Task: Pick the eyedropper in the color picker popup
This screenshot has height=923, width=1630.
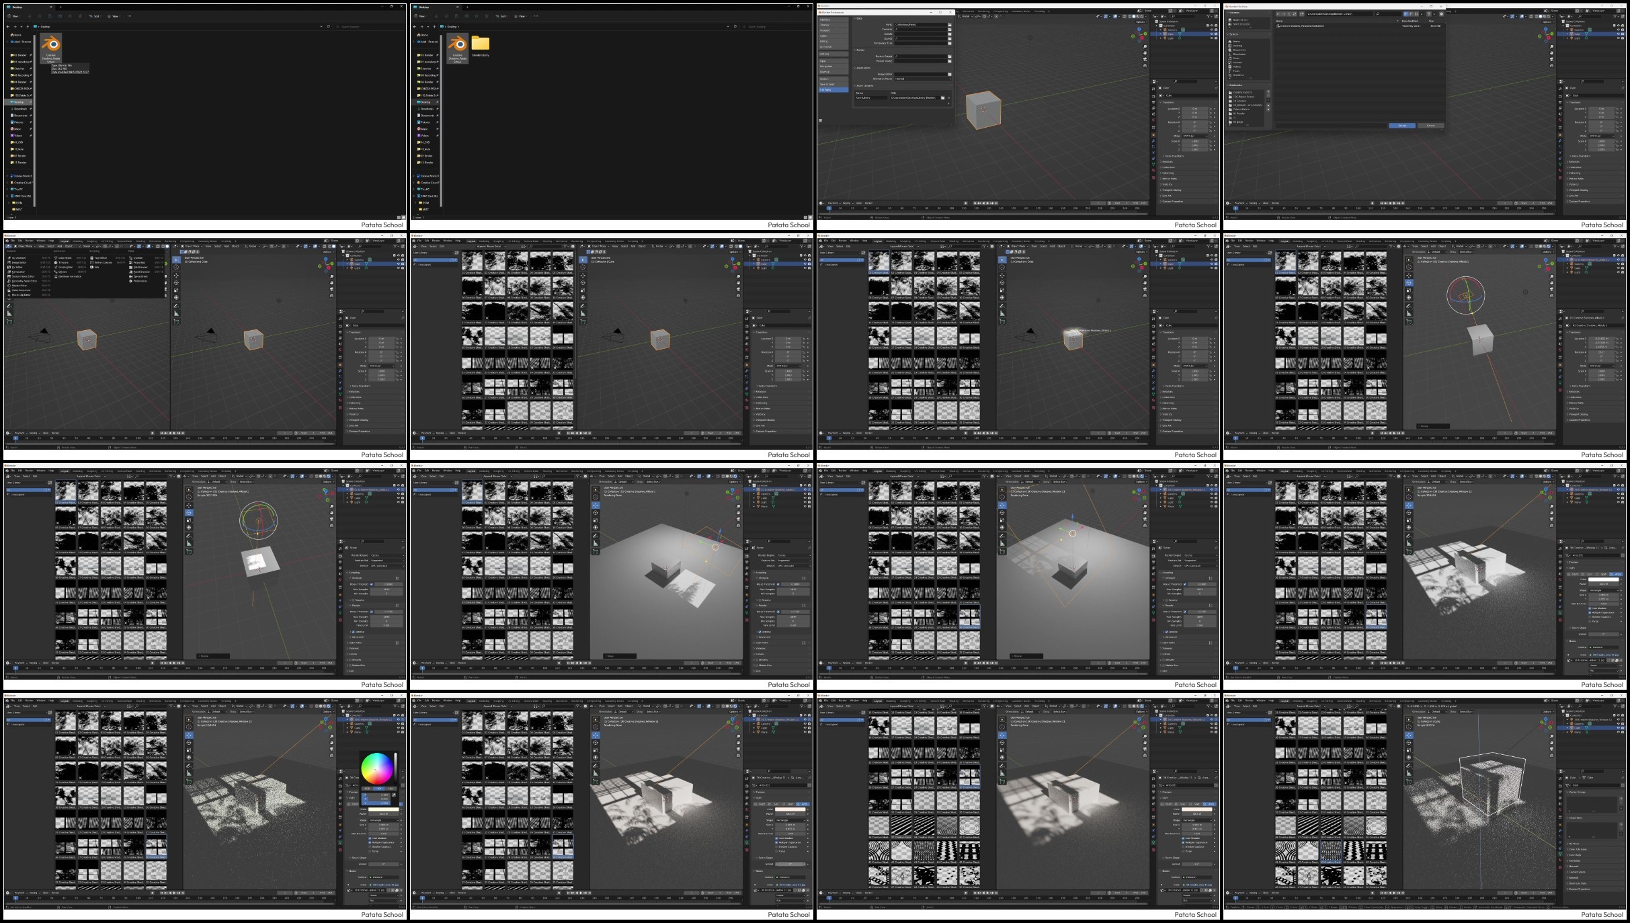Action: (x=394, y=795)
